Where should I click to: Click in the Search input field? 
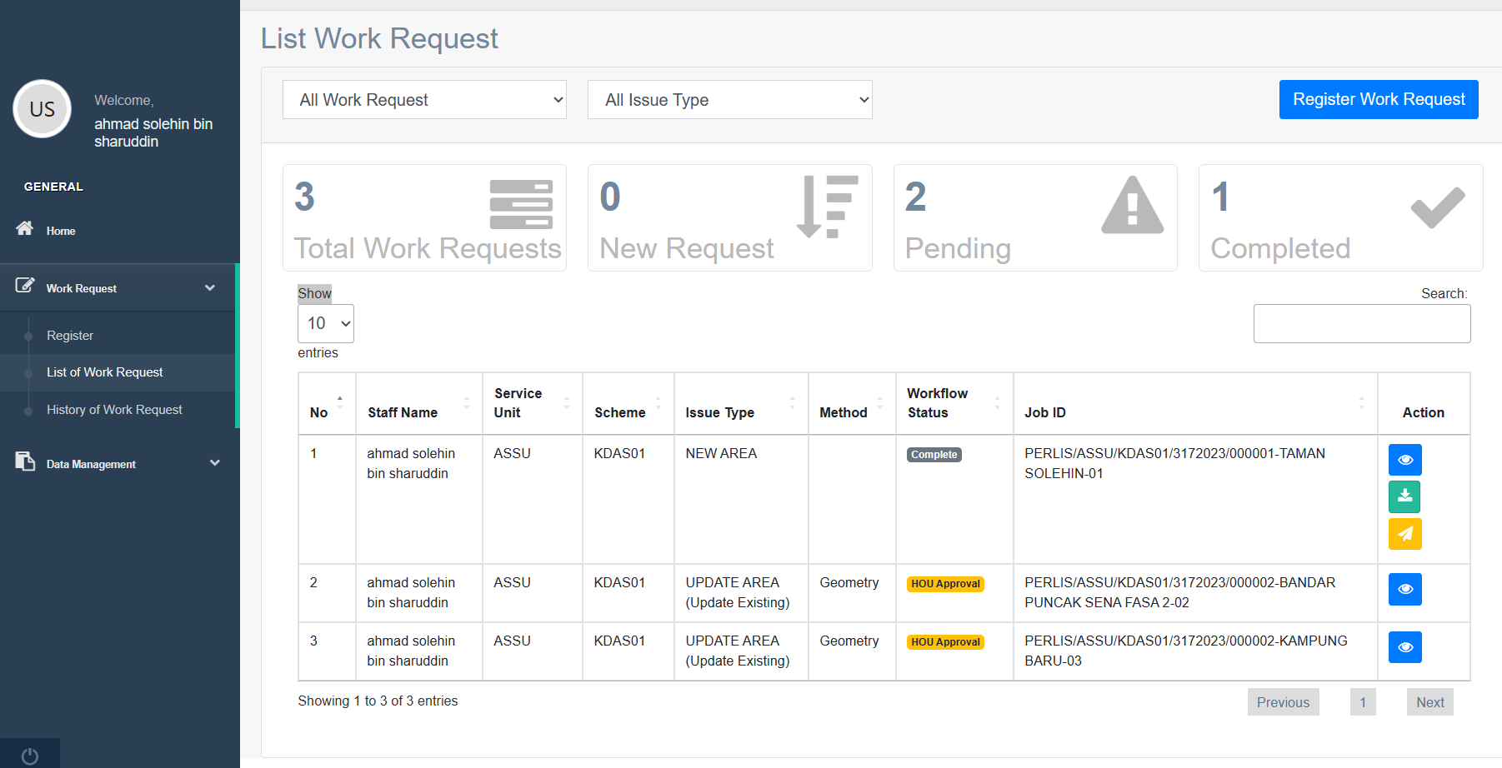(1361, 323)
